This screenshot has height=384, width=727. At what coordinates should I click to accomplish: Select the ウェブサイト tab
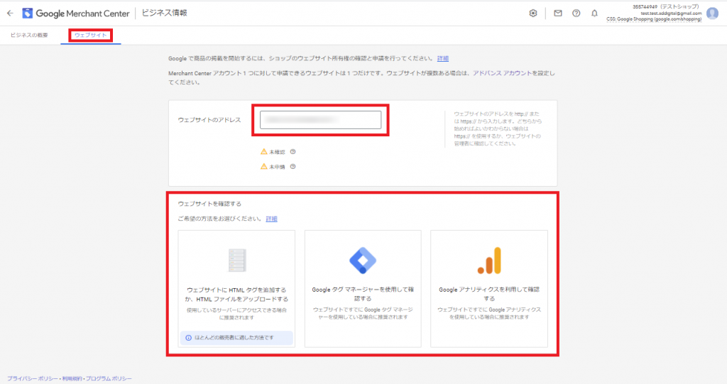pos(90,35)
